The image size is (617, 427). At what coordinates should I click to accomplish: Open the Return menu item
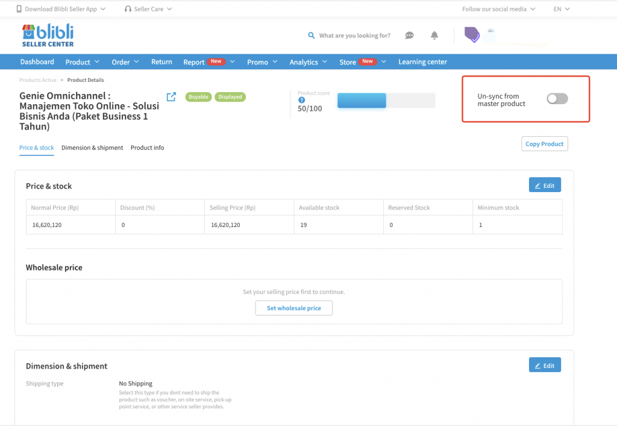coord(161,61)
